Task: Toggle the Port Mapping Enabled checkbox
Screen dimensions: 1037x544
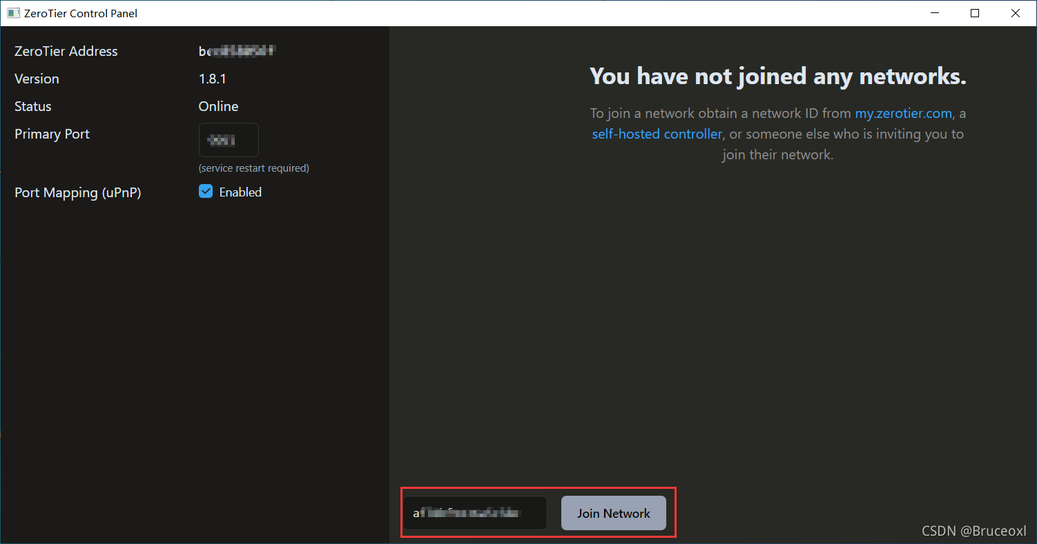Action: click(206, 192)
